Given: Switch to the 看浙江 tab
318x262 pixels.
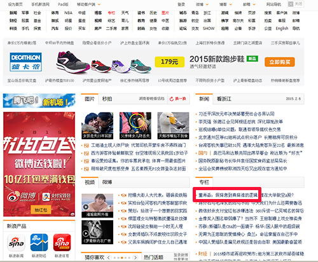Looking at the screenshot, I should click(x=224, y=99).
